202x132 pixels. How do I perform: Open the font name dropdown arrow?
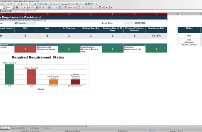click(4, 8)
